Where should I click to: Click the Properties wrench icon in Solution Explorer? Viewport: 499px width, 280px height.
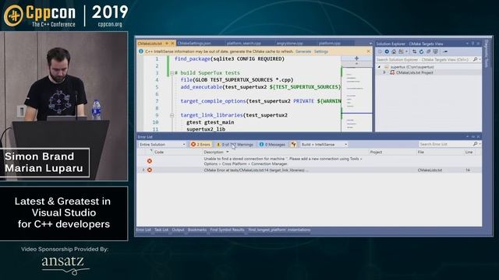pos(445,51)
